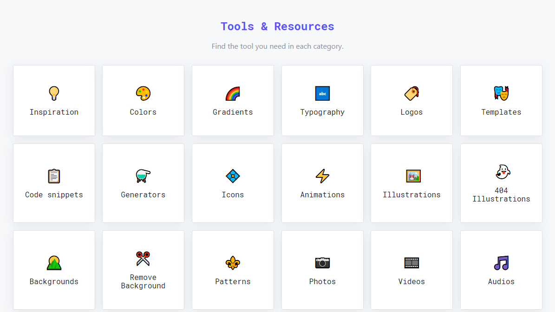Click the 'Find the tool you need' subtitle
The image size is (555, 312).
277,46
